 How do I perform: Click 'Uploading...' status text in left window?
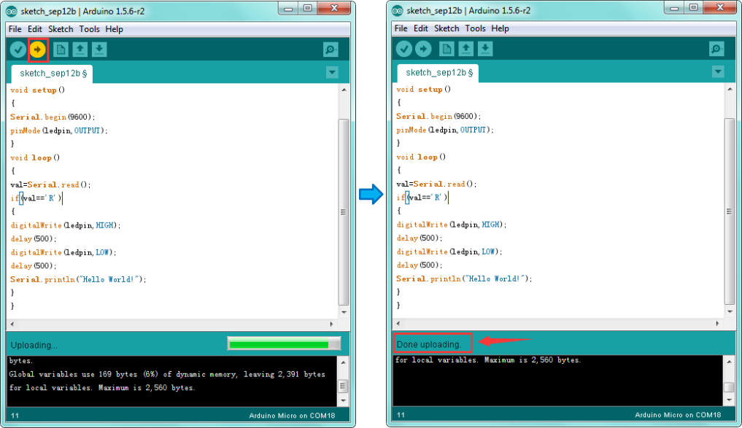click(34, 345)
